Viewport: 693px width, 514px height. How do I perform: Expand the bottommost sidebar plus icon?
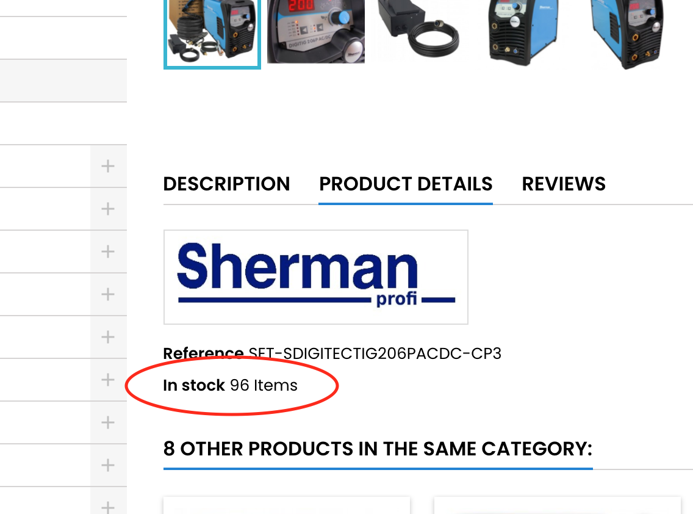click(x=108, y=507)
